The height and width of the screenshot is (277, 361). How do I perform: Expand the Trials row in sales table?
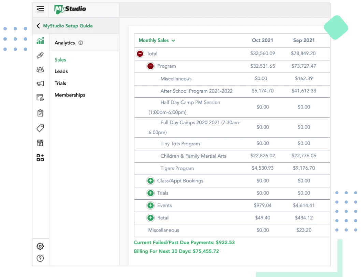tap(150, 193)
